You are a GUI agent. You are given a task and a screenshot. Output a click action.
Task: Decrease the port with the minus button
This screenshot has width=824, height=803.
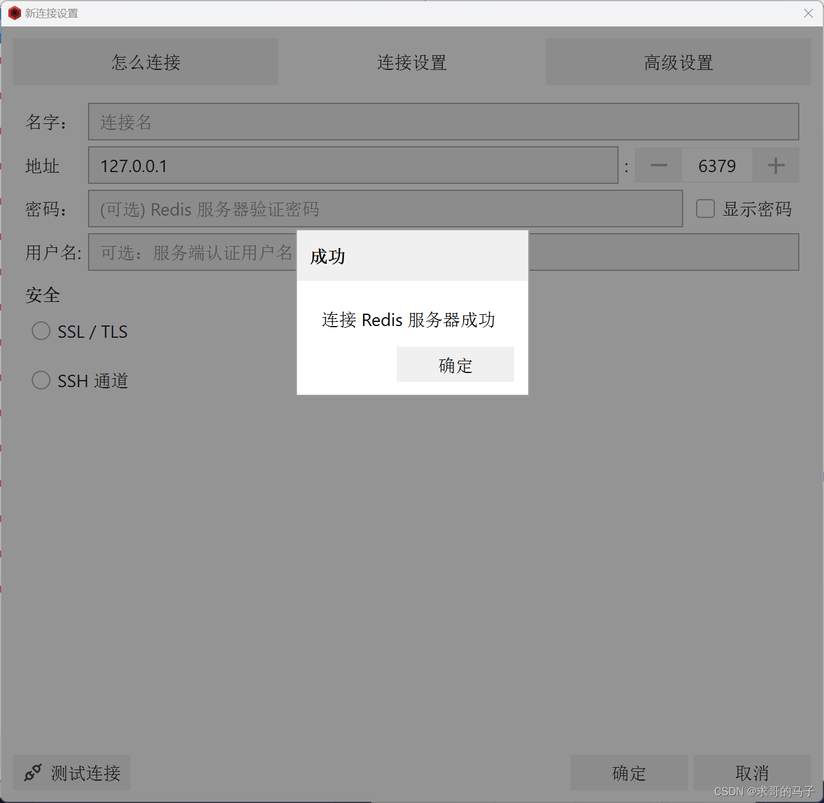pyautogui.click(x=658, y=165)
